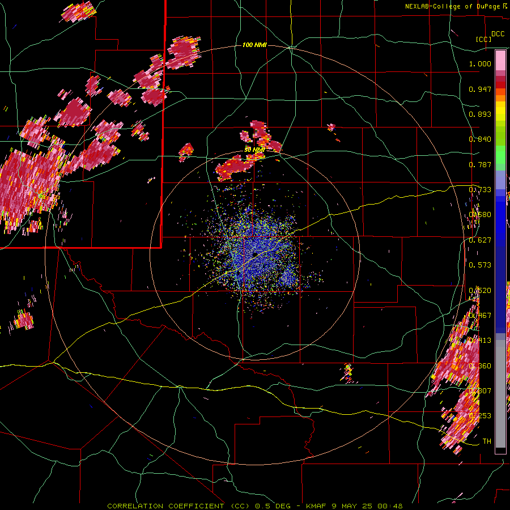Select the 0.840 scale value
This screenshot has width=510, height=510.
pyautogui.click(x=480, y=139)
